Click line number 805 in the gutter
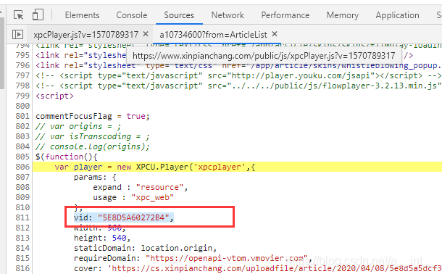Image resolution: width=442 pixels, height=274 pixels. tap(22, 157)
